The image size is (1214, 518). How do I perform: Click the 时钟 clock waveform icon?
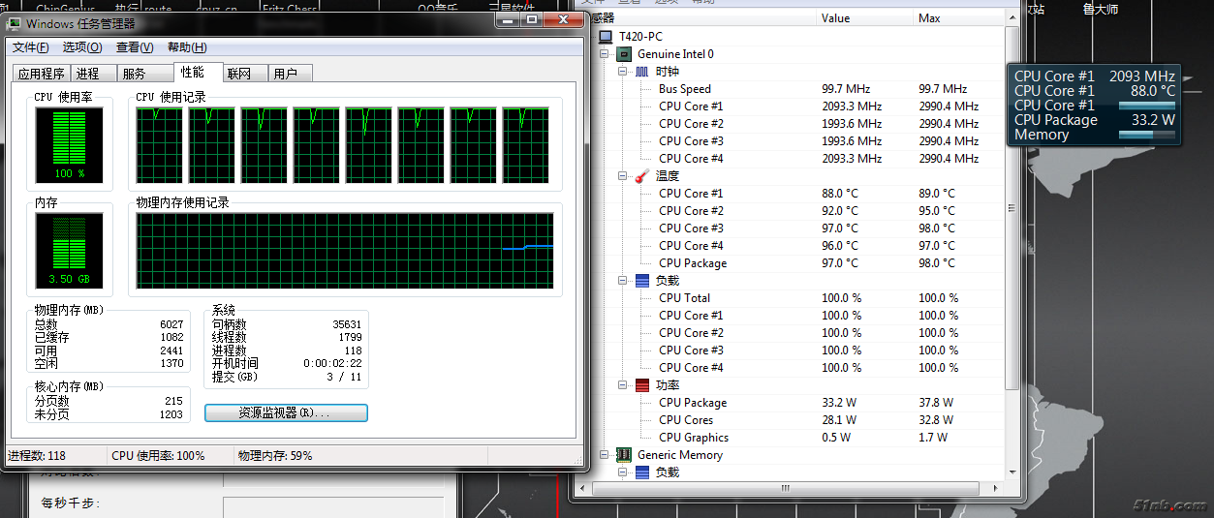point(642,72)
